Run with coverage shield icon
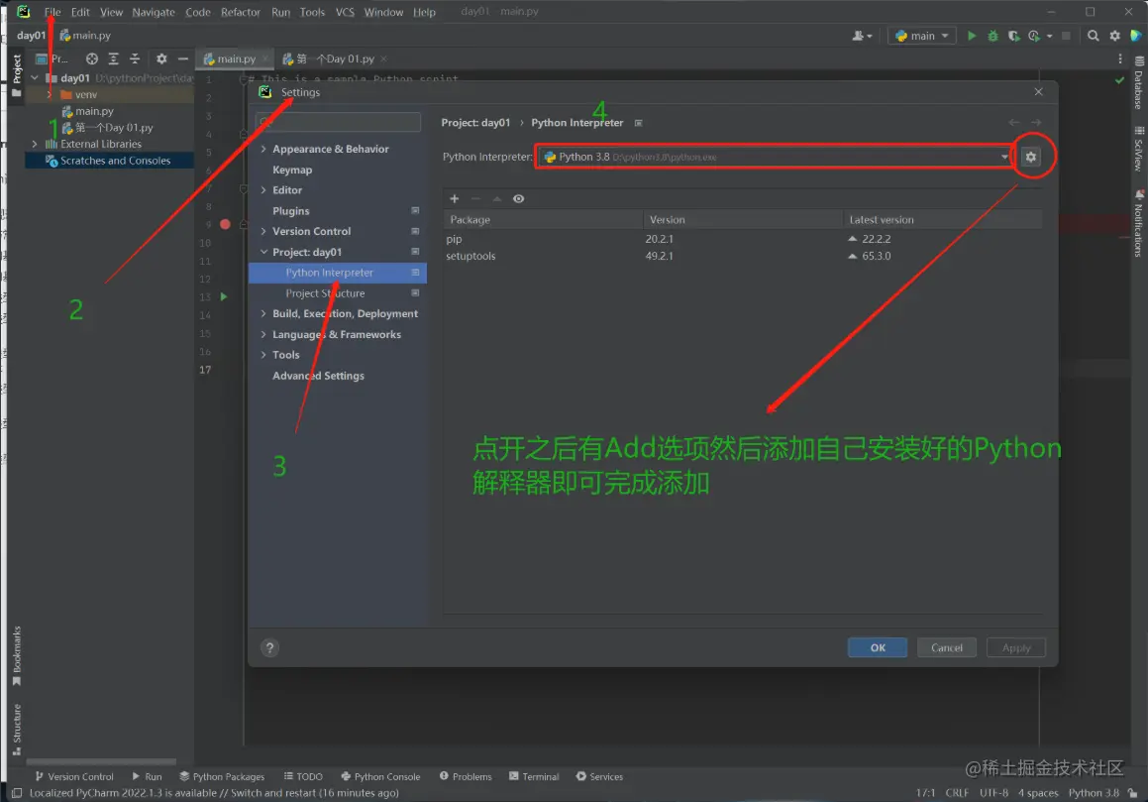Screen dimensions: 1148x802 (1013, 35)
